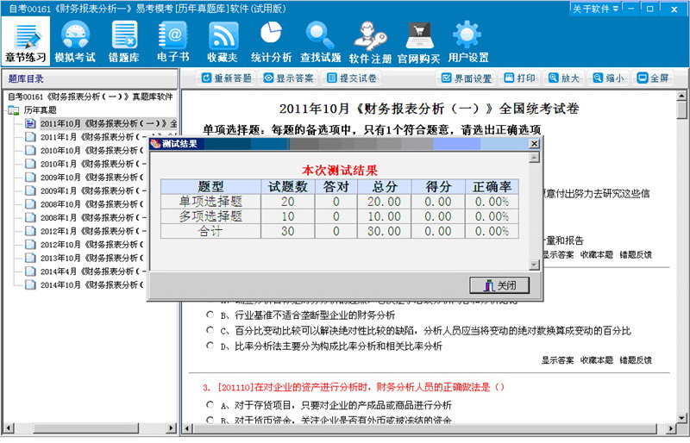Click the 合计 total row in results
Image resolution: width=690 pixels, height=443 pixels.
click(x=339, y=231)
